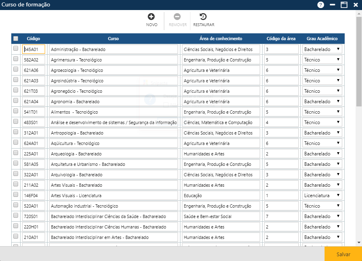Click the Código da área header
The width and height of the screenshot is (362, 261).
281,39
